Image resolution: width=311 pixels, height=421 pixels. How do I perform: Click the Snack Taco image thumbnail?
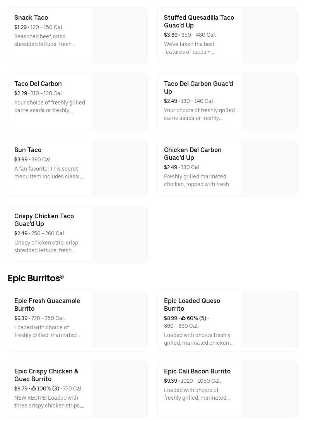pos(120,36)
